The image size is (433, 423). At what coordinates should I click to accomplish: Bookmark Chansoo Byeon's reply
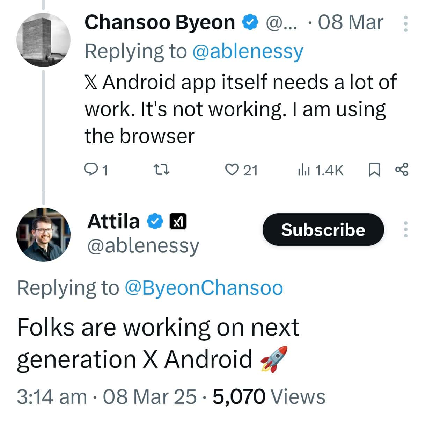(375, 170)
